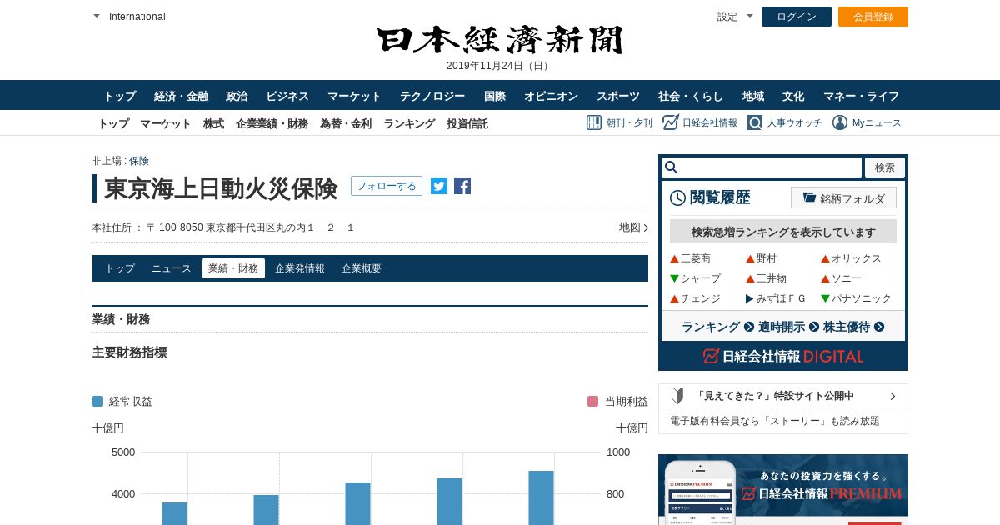Open トップ in main navigation
Image resolution: width=1000 pixels, height=525 pixels.
(120, 96)
